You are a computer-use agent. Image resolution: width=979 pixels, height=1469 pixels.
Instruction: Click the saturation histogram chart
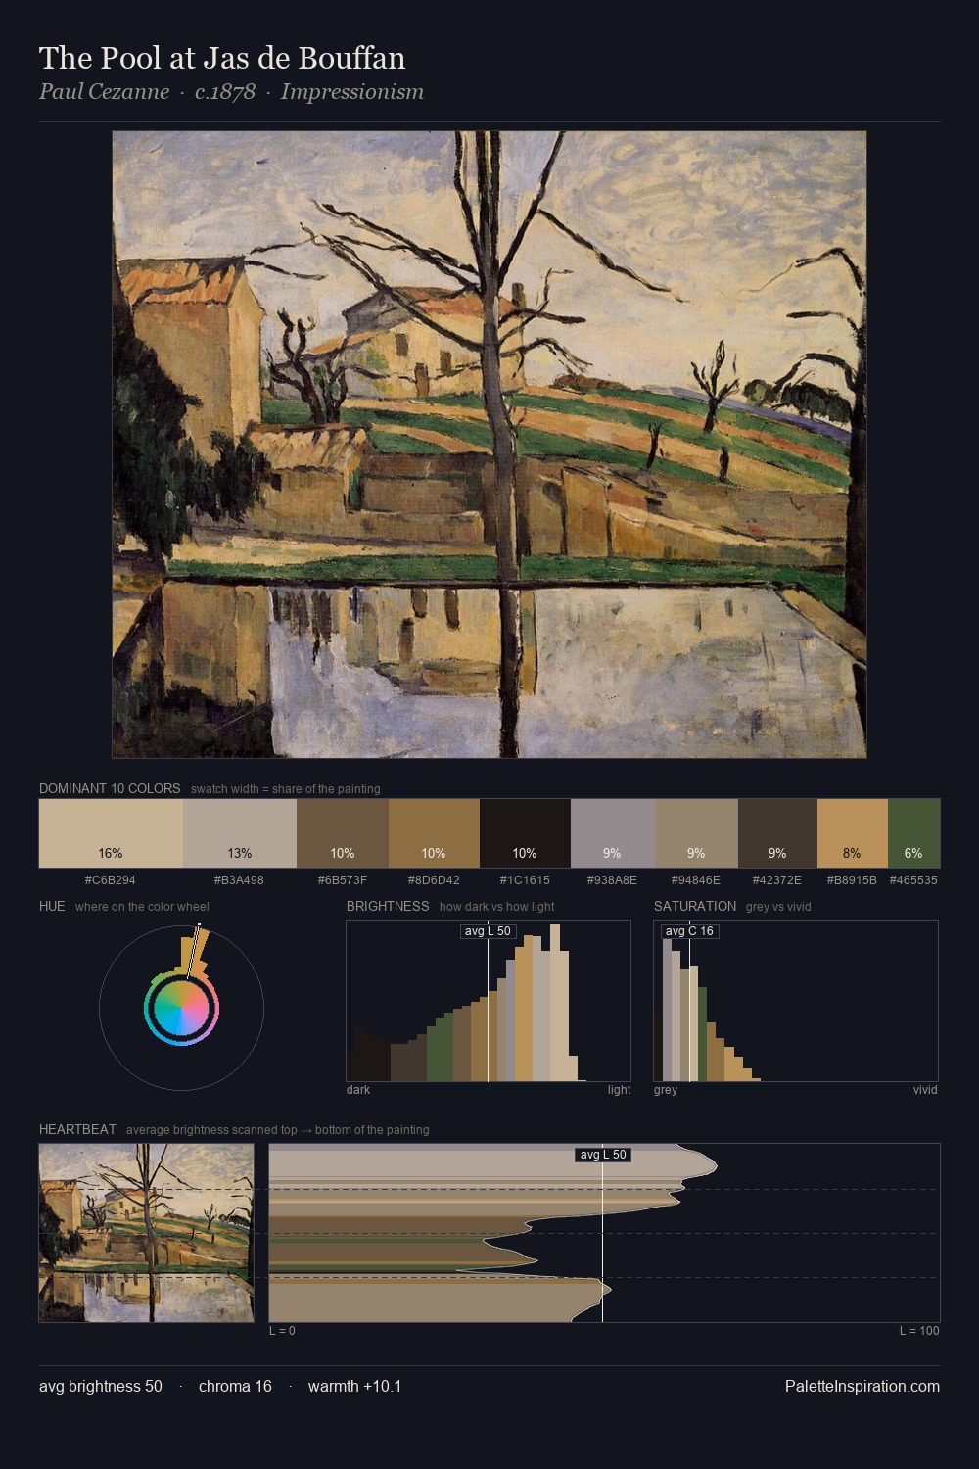(x=796, y=1001)
